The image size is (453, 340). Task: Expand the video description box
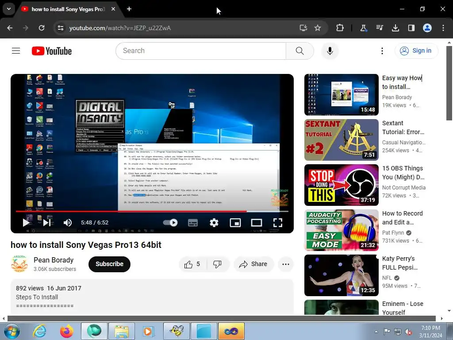[x=152, y=297]
